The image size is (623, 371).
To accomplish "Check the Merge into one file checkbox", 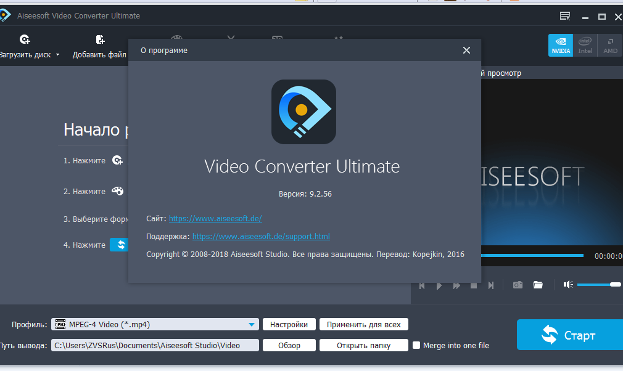I will coord(416,345).
